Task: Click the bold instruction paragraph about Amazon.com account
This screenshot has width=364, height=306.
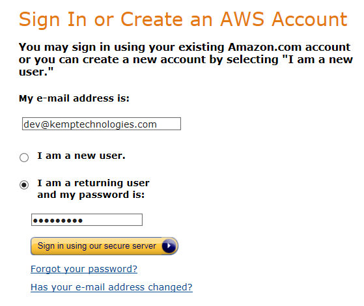Action: [186, 59]
